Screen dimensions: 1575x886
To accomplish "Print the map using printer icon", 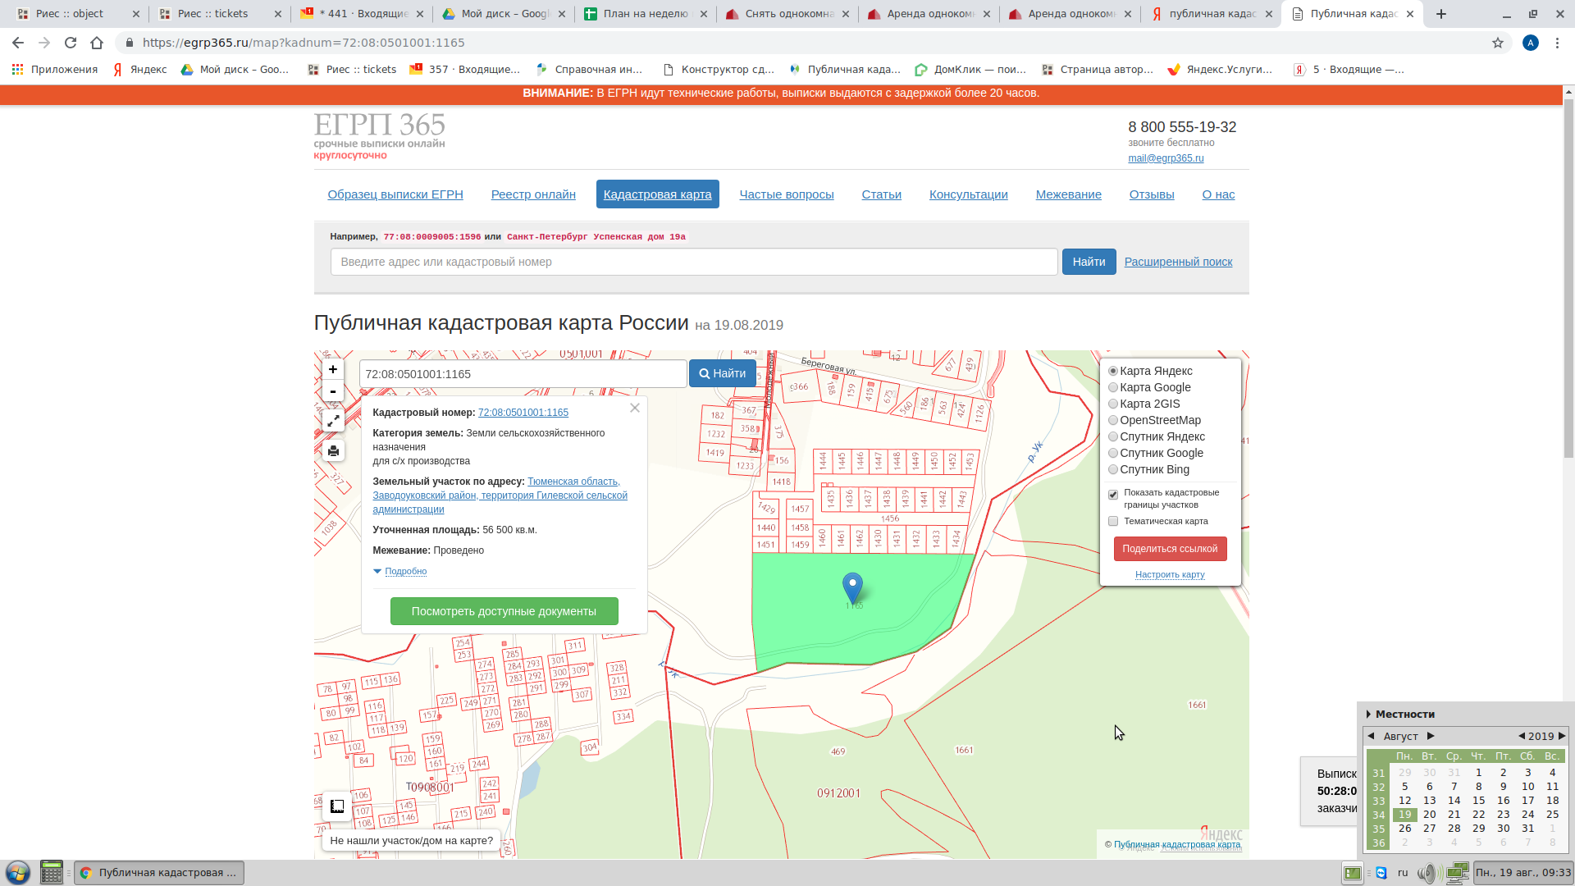I will (333, 450).
